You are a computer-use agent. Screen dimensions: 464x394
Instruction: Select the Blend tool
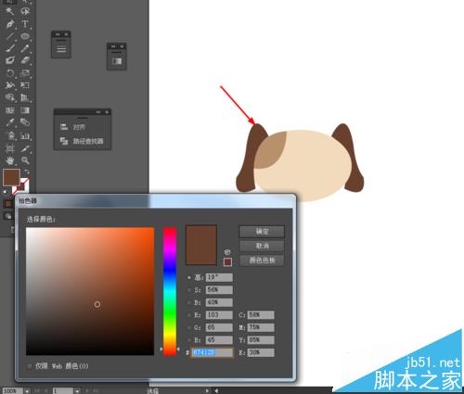(x=25, y=122)
